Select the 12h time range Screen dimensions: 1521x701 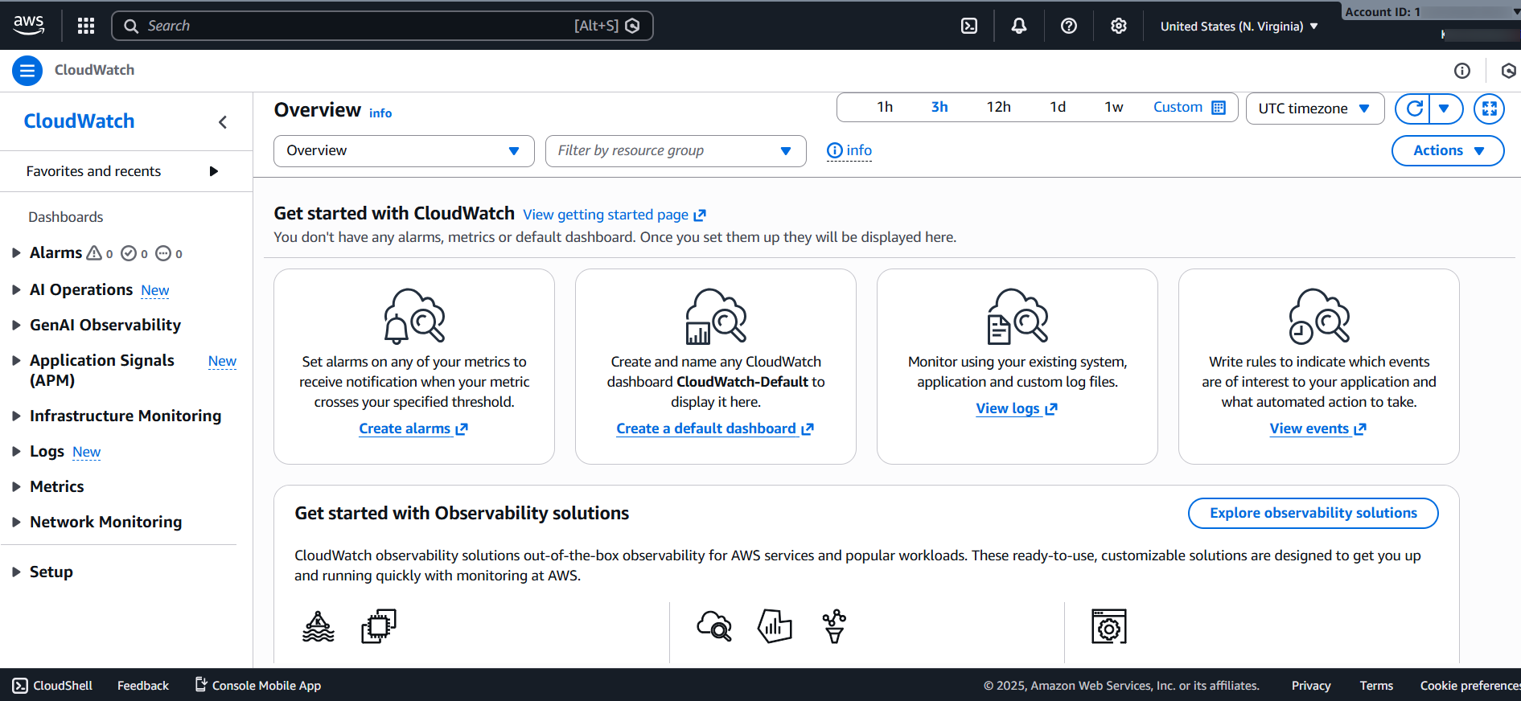tap(999, 107)
